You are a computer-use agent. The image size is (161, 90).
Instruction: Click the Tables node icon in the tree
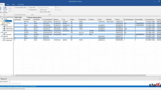pos(2,19)
